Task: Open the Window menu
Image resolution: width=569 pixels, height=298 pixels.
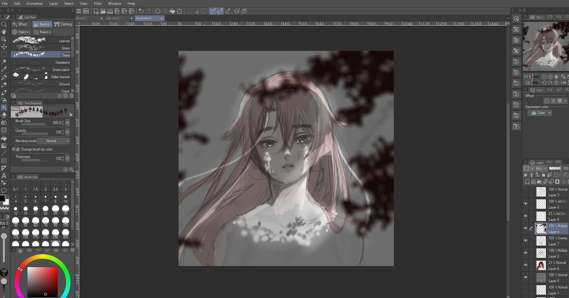Action: (115, 3)
